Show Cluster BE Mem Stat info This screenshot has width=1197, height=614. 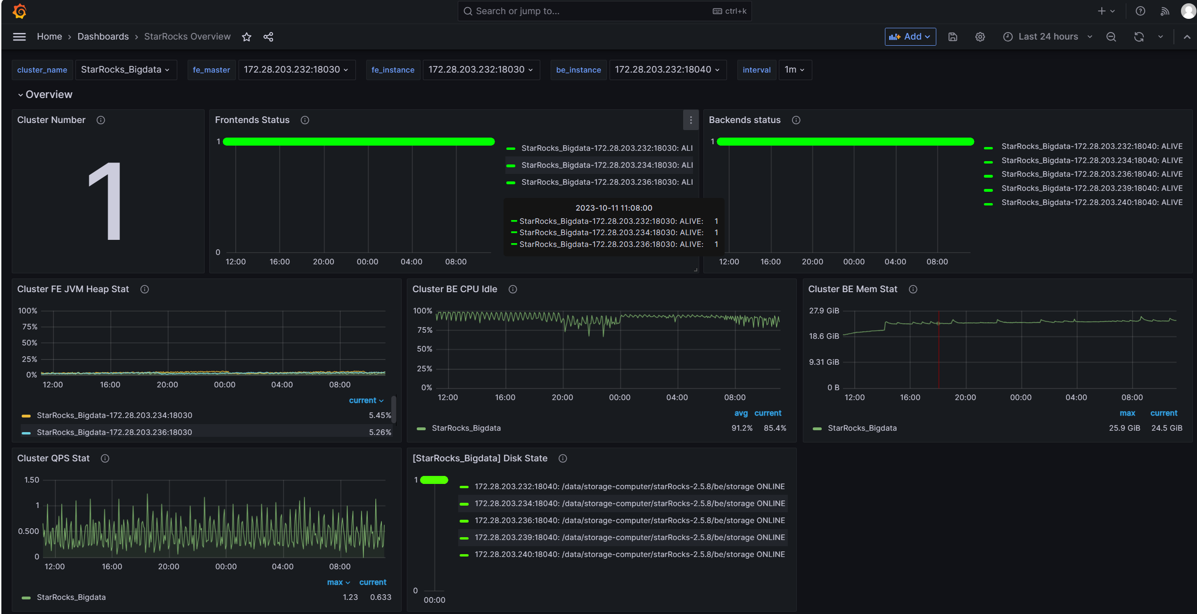[x=913, y=289]
